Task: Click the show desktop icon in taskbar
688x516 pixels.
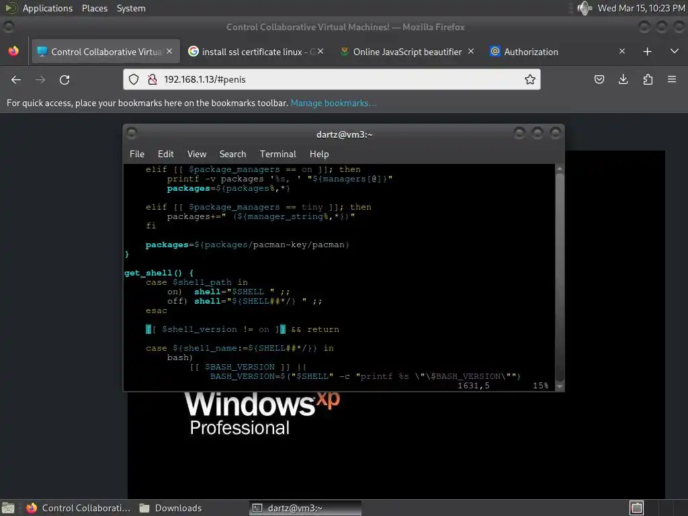Action: pos(8,508)
